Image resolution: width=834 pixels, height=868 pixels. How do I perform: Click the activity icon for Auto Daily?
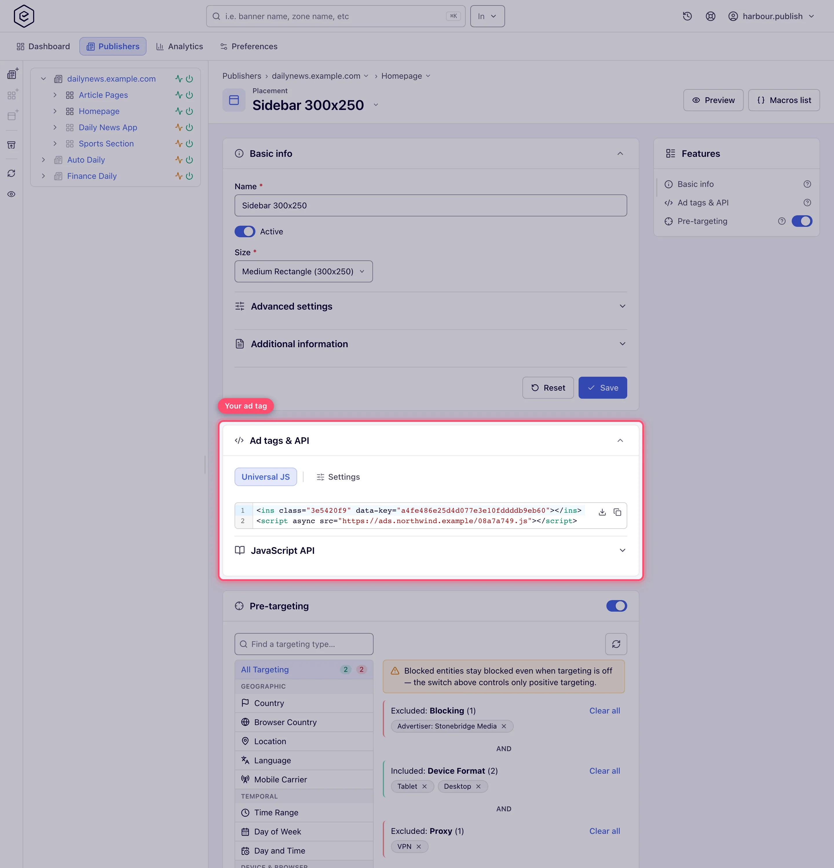[179, 160]
